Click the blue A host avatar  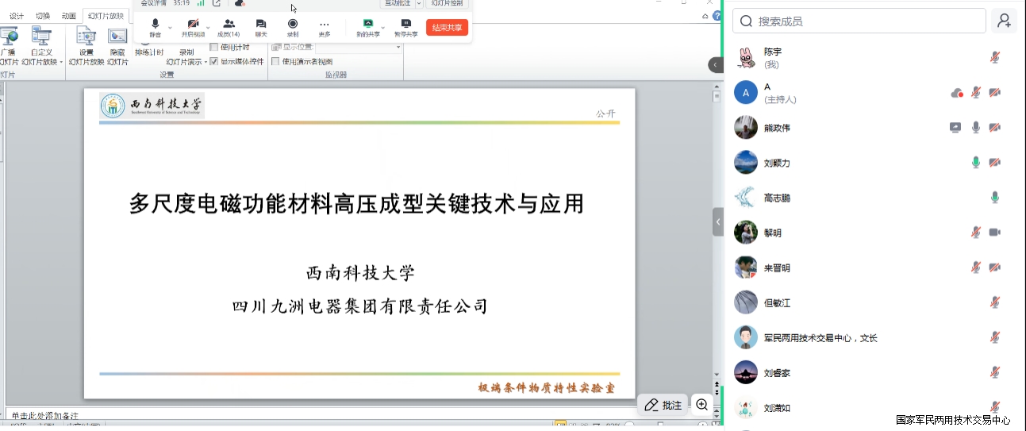click(745, 93)
